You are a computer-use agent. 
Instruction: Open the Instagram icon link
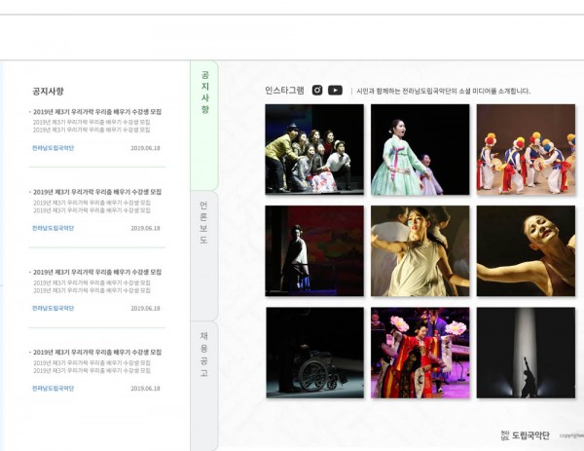coord(317,91)
